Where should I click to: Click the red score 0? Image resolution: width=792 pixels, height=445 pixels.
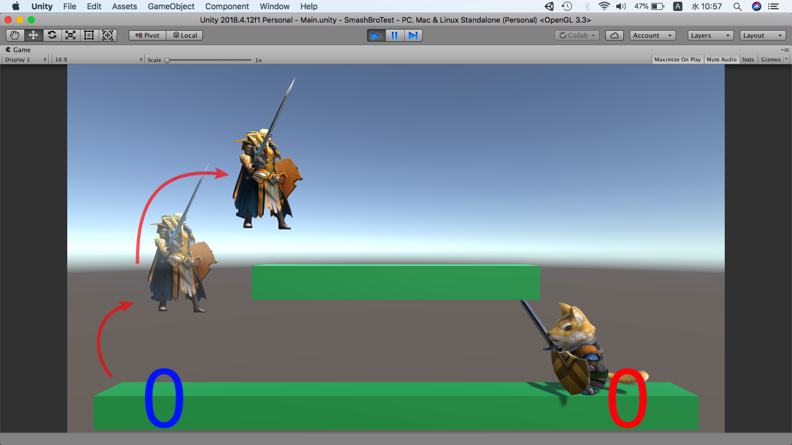point(628,398)
